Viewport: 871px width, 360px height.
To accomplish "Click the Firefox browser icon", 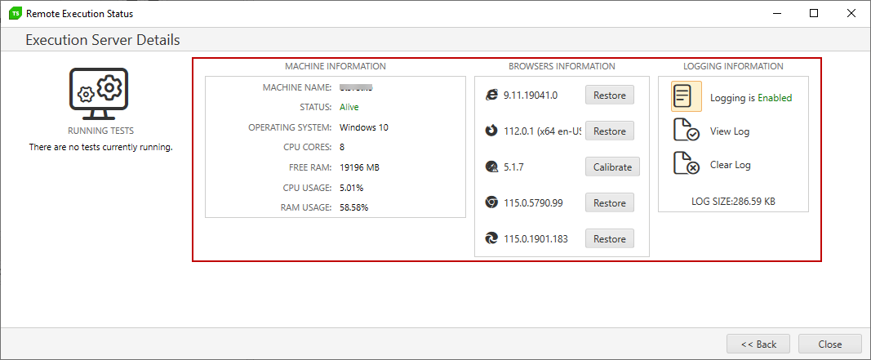I will tap(491, 131).
